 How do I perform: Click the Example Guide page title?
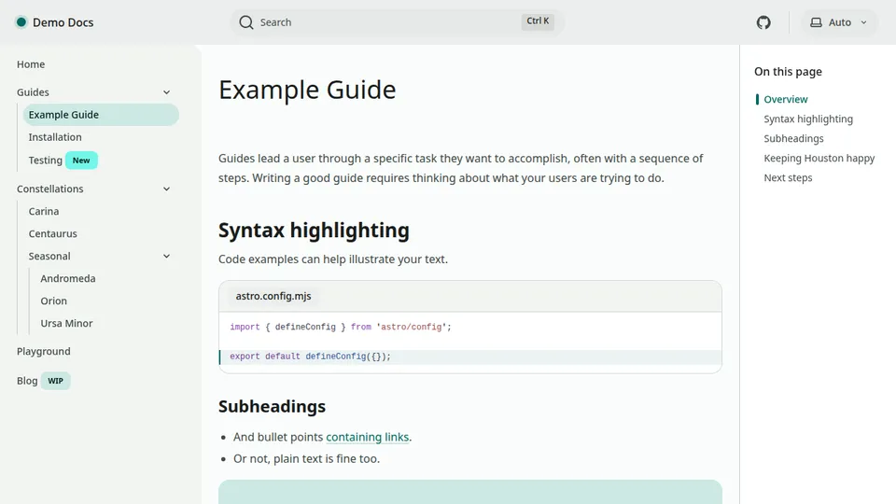coord(307,90)
